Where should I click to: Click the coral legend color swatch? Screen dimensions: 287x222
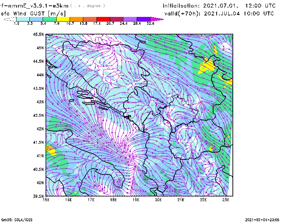pyautogui.click(x=90, y=19)
